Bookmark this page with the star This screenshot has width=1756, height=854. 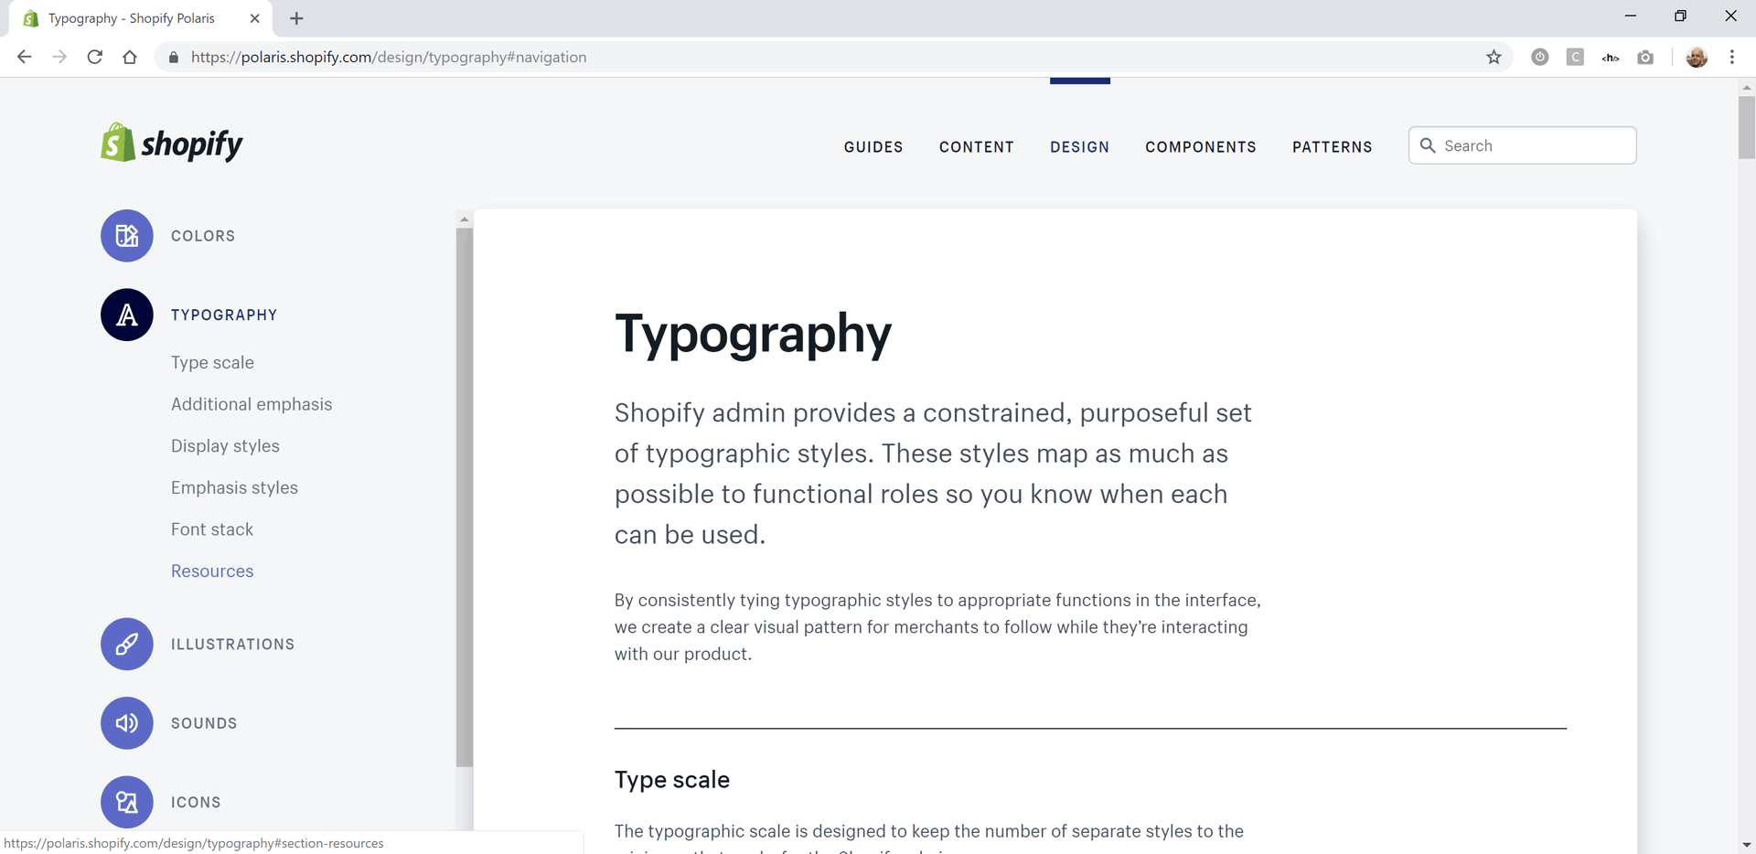pyautogui.click(x=1494, y=57)
